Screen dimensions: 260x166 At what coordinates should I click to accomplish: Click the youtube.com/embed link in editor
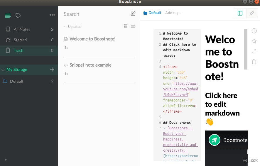180,89
